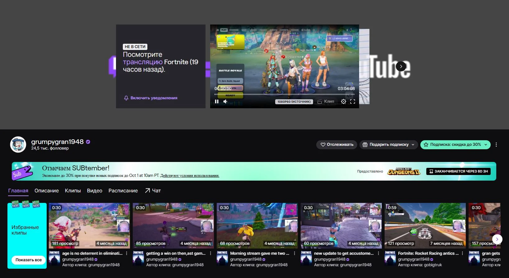Play the clip with 60 просмотров
The image size is (509, 278).
click(x=341, y=226)
